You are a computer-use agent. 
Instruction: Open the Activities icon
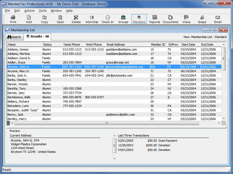point(92,19)
